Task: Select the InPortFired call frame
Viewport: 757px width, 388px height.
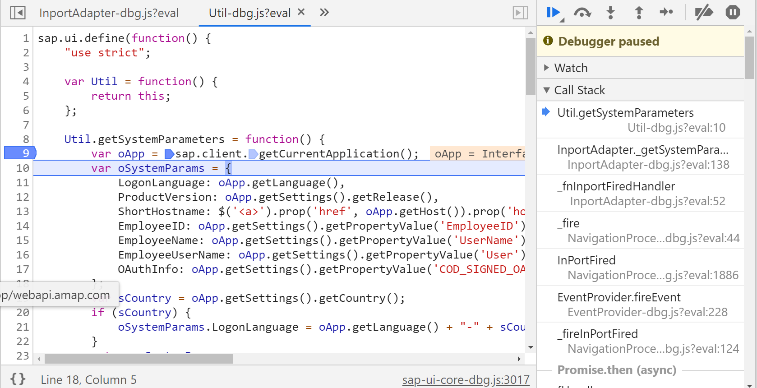Action: [641, 268]
